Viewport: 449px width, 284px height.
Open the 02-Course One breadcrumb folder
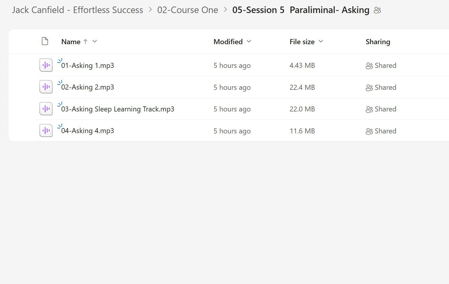(188, 10)
